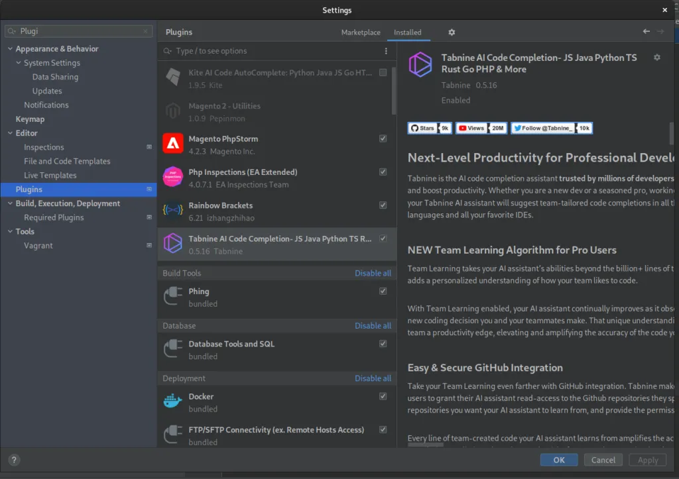Disable the Phing plugin checkbox
The image size is (679, 479).
click(x=383, y=290)
